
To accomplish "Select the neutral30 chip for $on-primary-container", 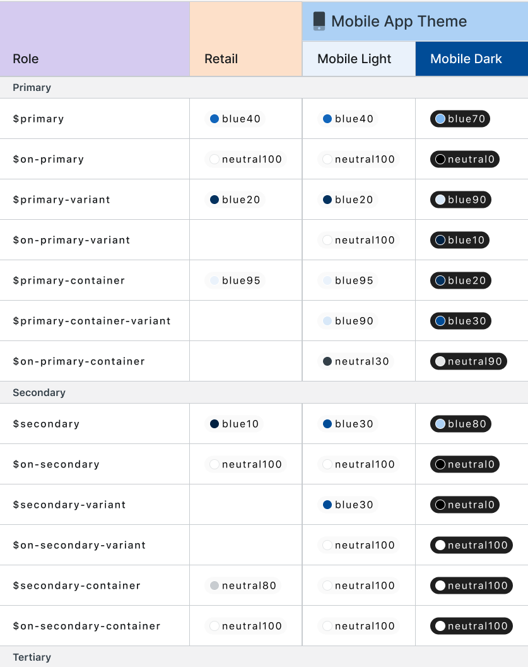I will (x=356, y=361).
